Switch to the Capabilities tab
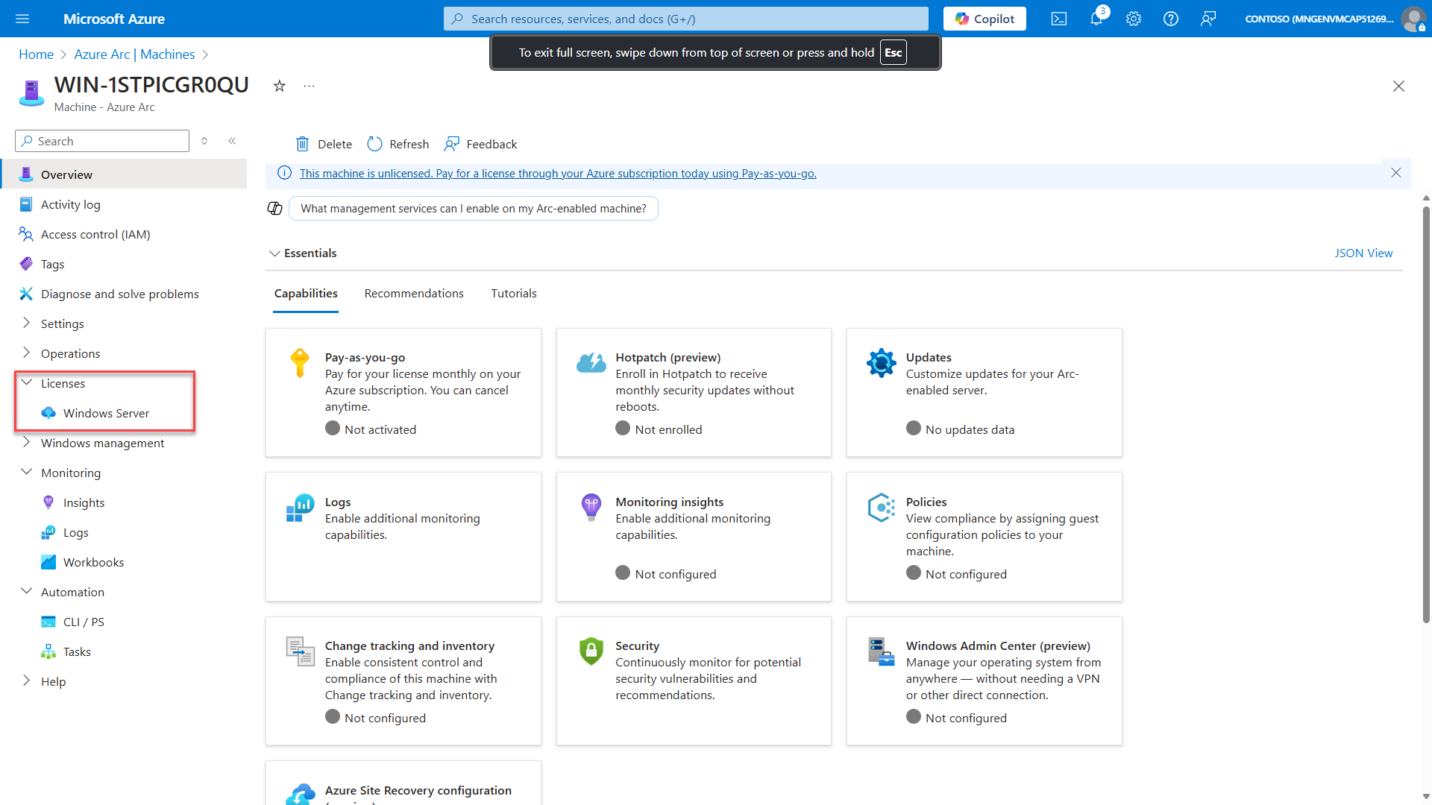1432x805 pixels. point(306,294)
